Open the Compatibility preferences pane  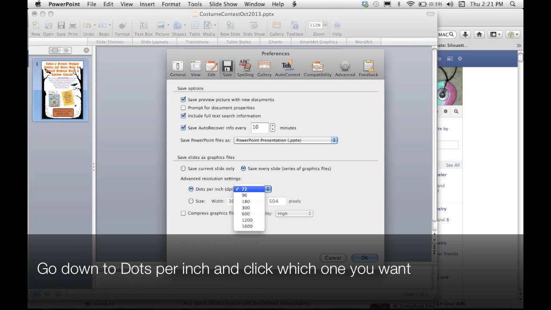pos(318,68)
